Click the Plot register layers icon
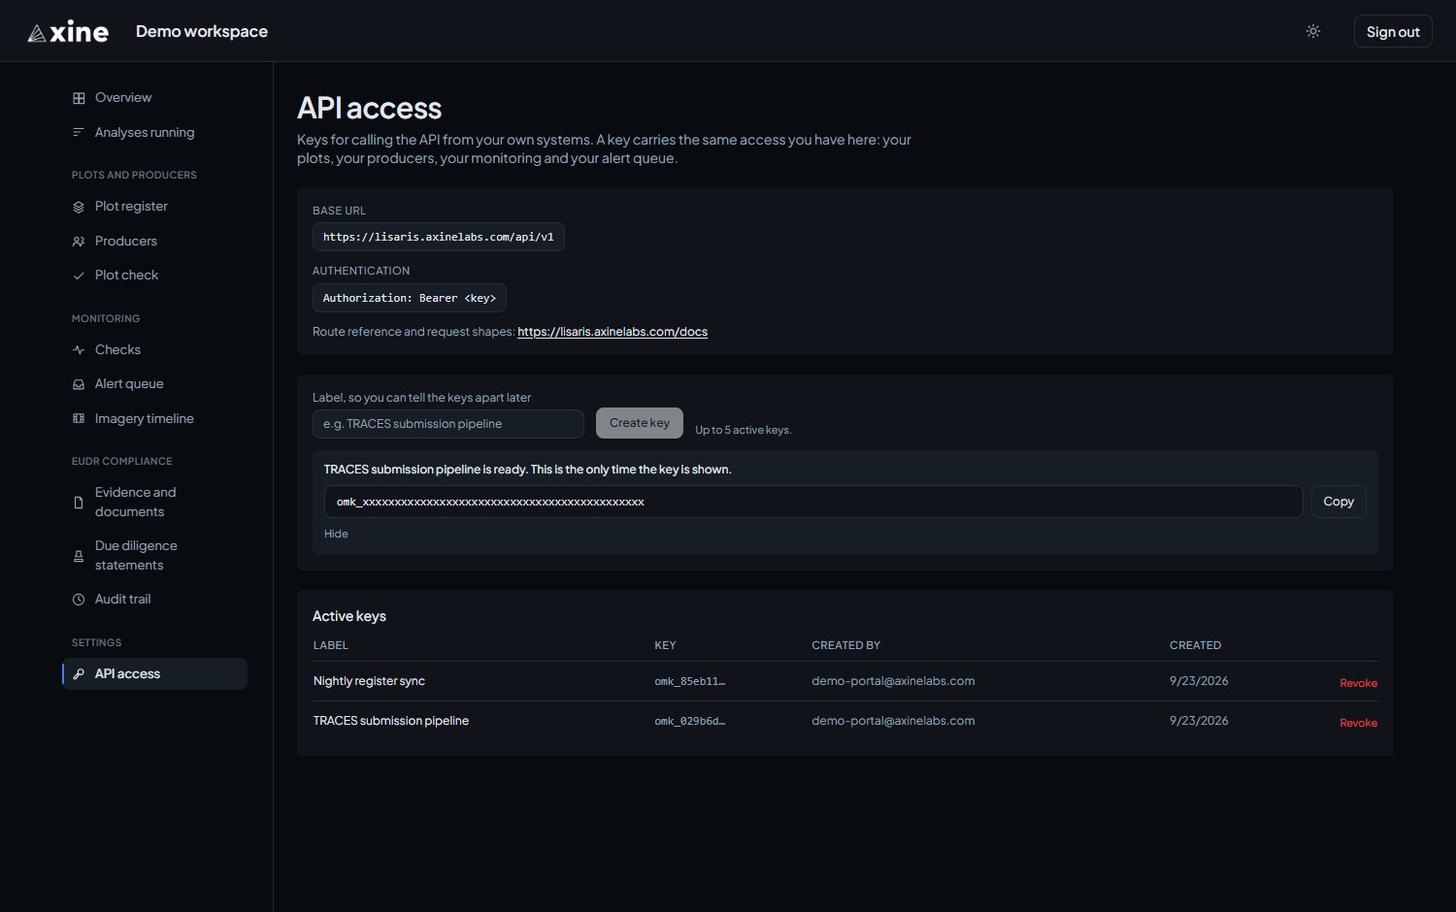The height and width of the screenshot is (912, 1456). tap(79, 207)
